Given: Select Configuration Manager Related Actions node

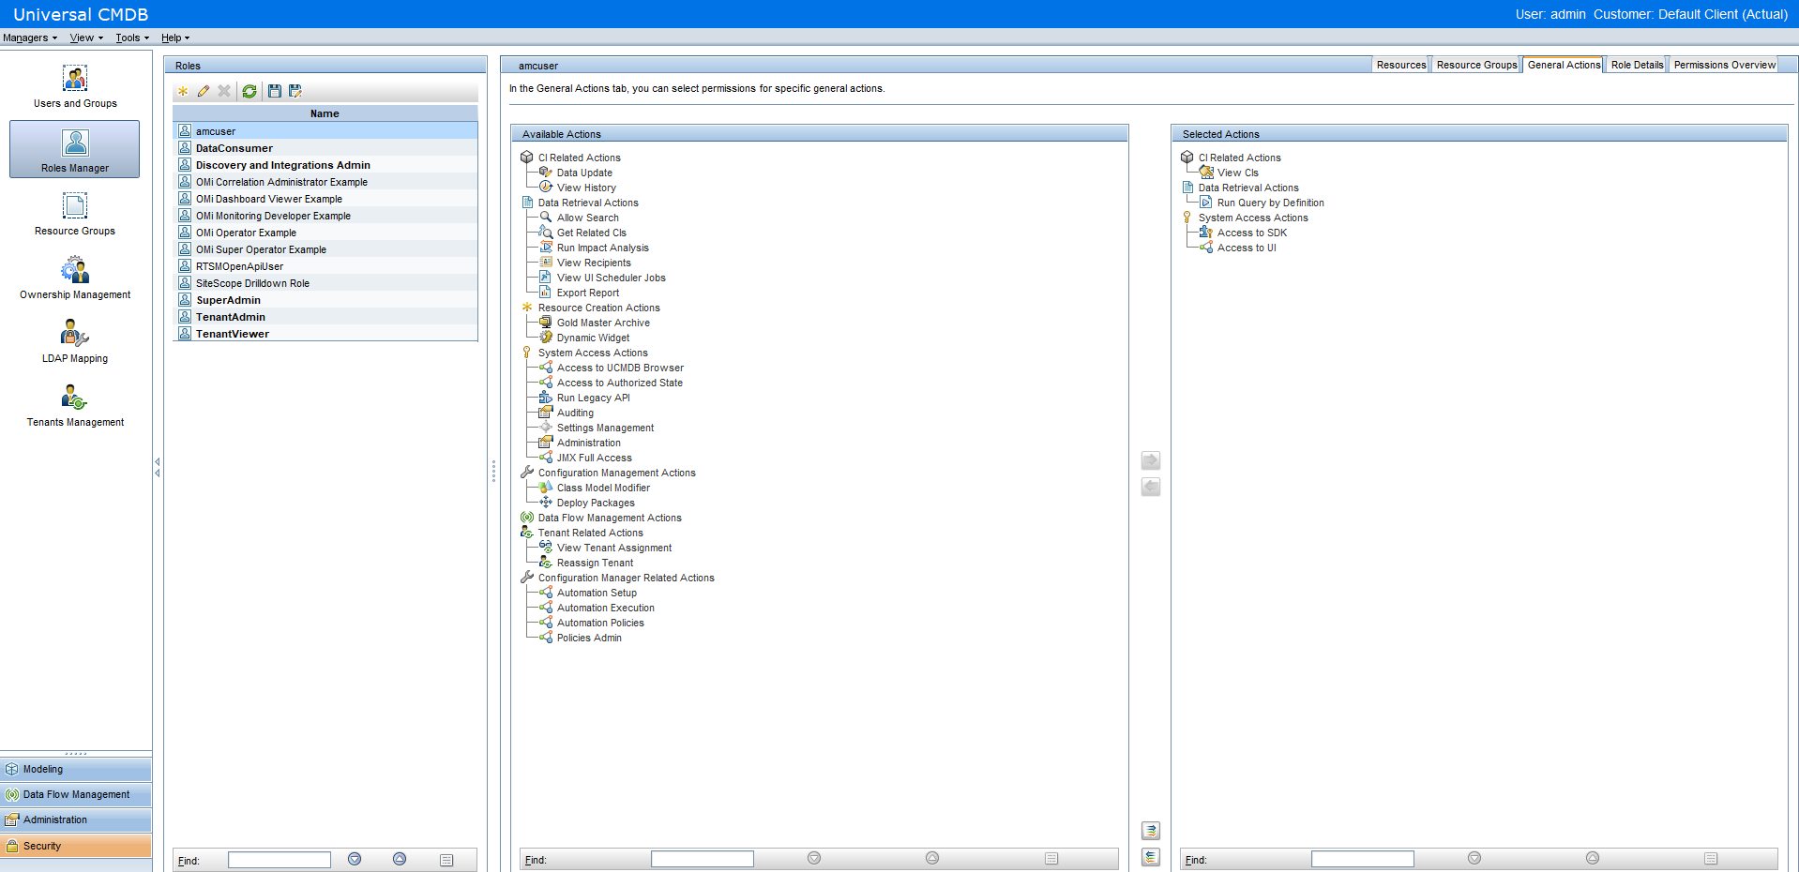Looking at the screenshot, I should (626, 578).
